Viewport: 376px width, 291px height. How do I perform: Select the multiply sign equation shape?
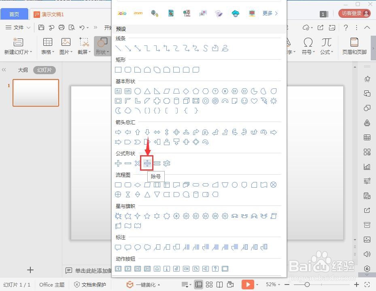(x=137, y=163)
